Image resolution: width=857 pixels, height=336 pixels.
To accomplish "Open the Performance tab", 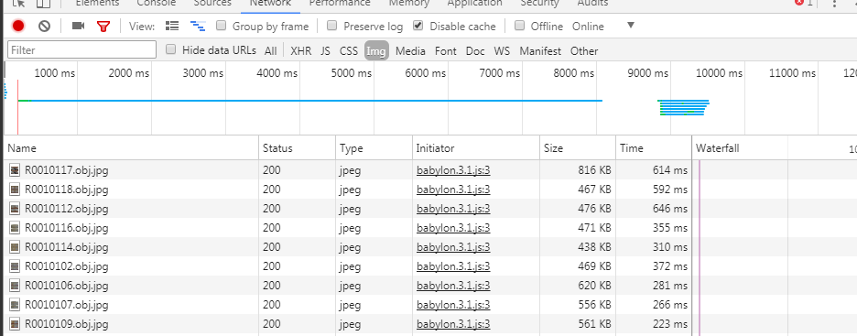I will [x=340, y=4].
